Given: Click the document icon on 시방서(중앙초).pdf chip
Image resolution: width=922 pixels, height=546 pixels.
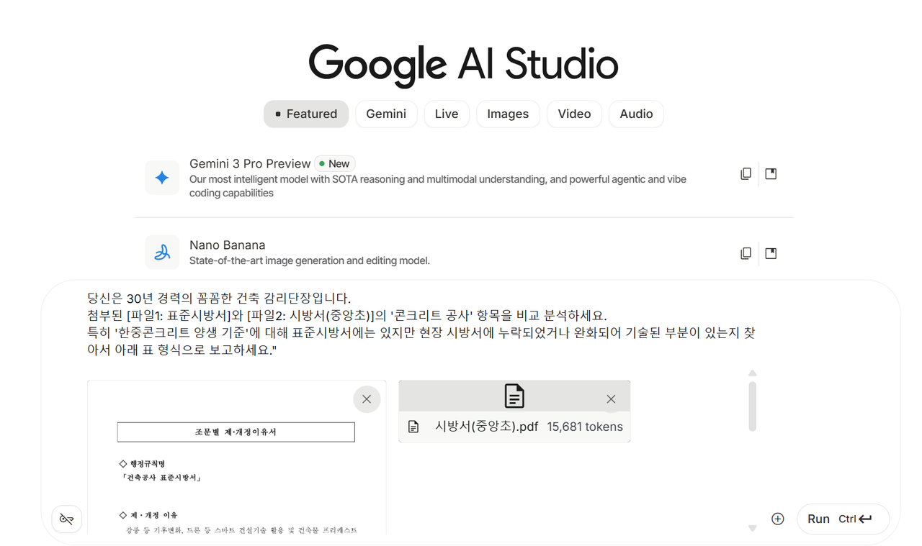Looking at the screenshot, I should pos(412,426).
